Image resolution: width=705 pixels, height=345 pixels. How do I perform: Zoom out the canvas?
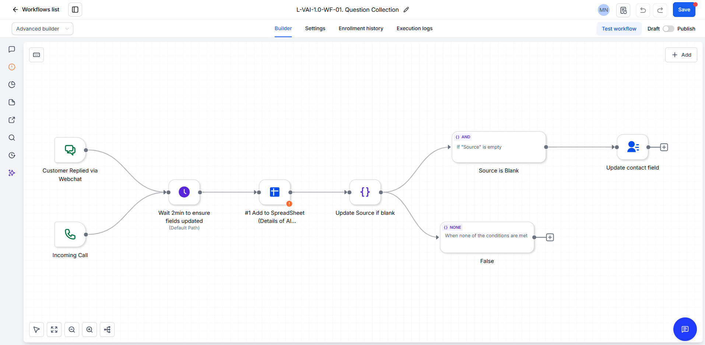point(72,330)
